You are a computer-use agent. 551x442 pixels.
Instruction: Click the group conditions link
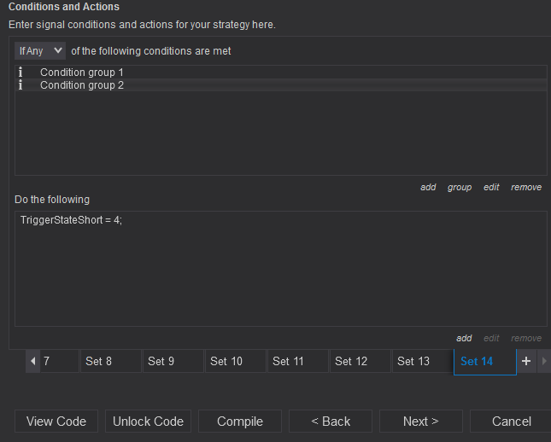460,187
